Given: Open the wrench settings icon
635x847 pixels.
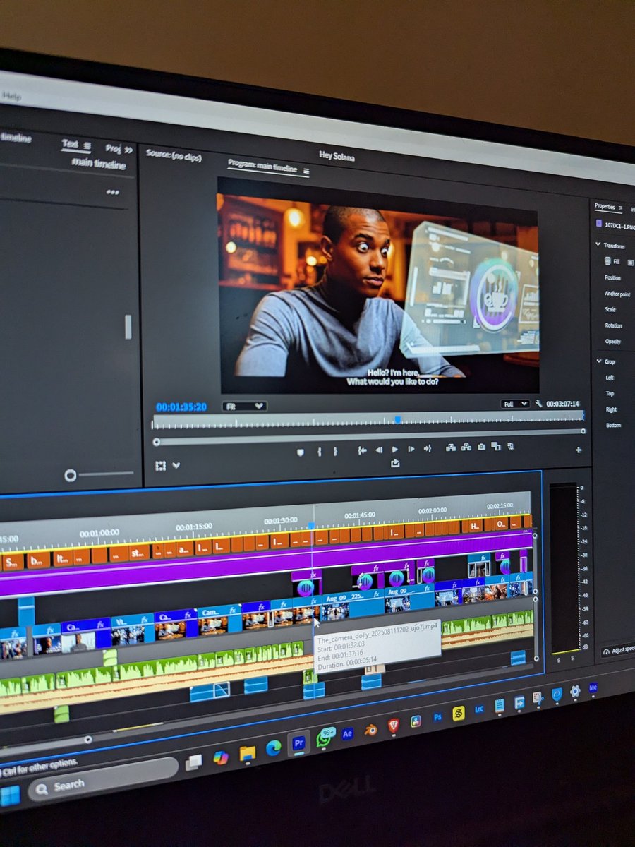Looking at the screenshot, I should tap(538, 404).
